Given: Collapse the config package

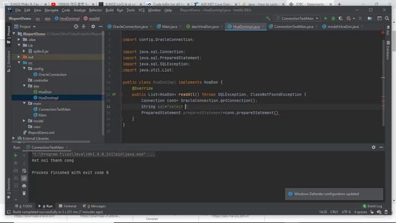Looking at the screenshot, I should (x=24, y=69).
